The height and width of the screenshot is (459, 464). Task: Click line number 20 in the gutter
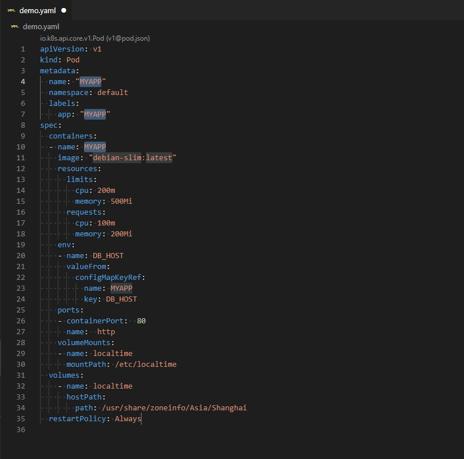tap(21, 255)
